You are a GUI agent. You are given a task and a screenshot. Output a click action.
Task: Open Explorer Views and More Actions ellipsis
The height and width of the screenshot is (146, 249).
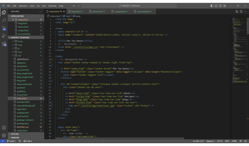tap(41, 11)
